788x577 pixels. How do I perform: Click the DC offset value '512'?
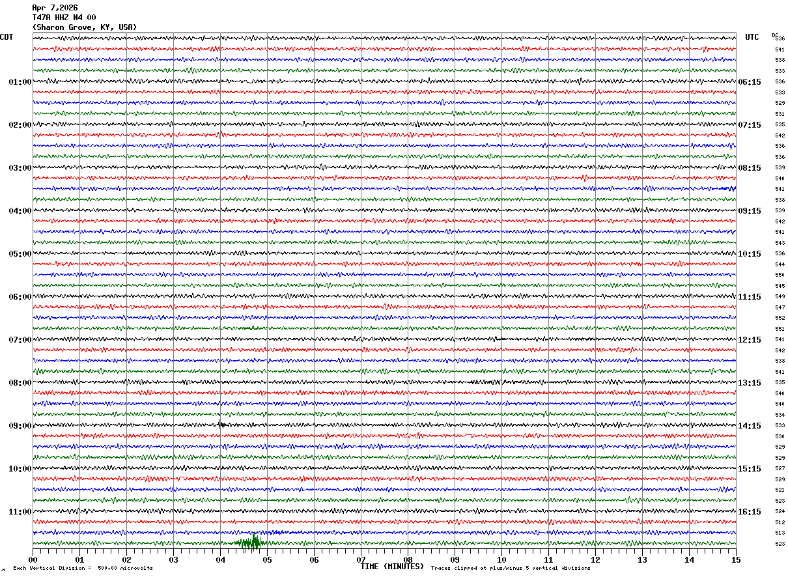780,522
